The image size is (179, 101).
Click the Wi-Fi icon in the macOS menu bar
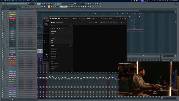(x=163, y=1)
